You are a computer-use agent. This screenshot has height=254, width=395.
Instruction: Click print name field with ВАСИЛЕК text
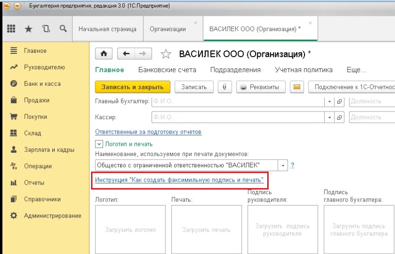click(187, 165)
